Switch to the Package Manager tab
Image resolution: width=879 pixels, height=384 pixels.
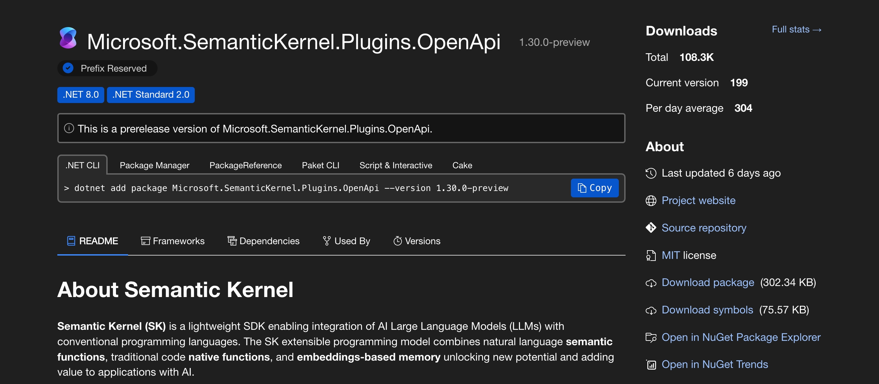pos(154,165)
